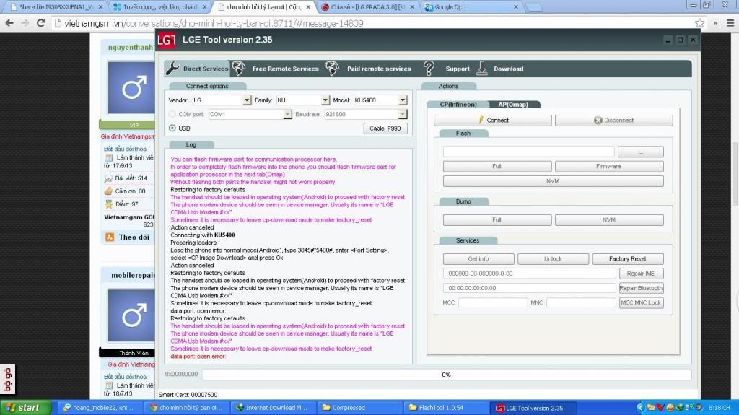Click nguyenthanh username link in forum
739x415 pixels.
[131, 47]
